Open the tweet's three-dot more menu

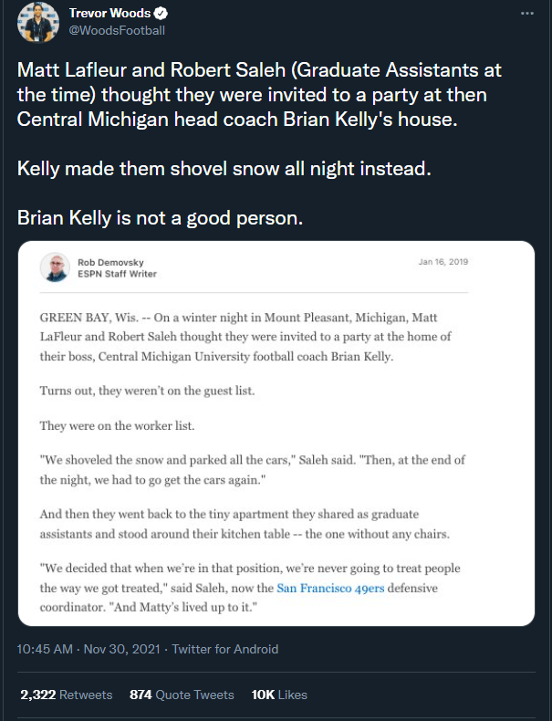click(526, 14)
